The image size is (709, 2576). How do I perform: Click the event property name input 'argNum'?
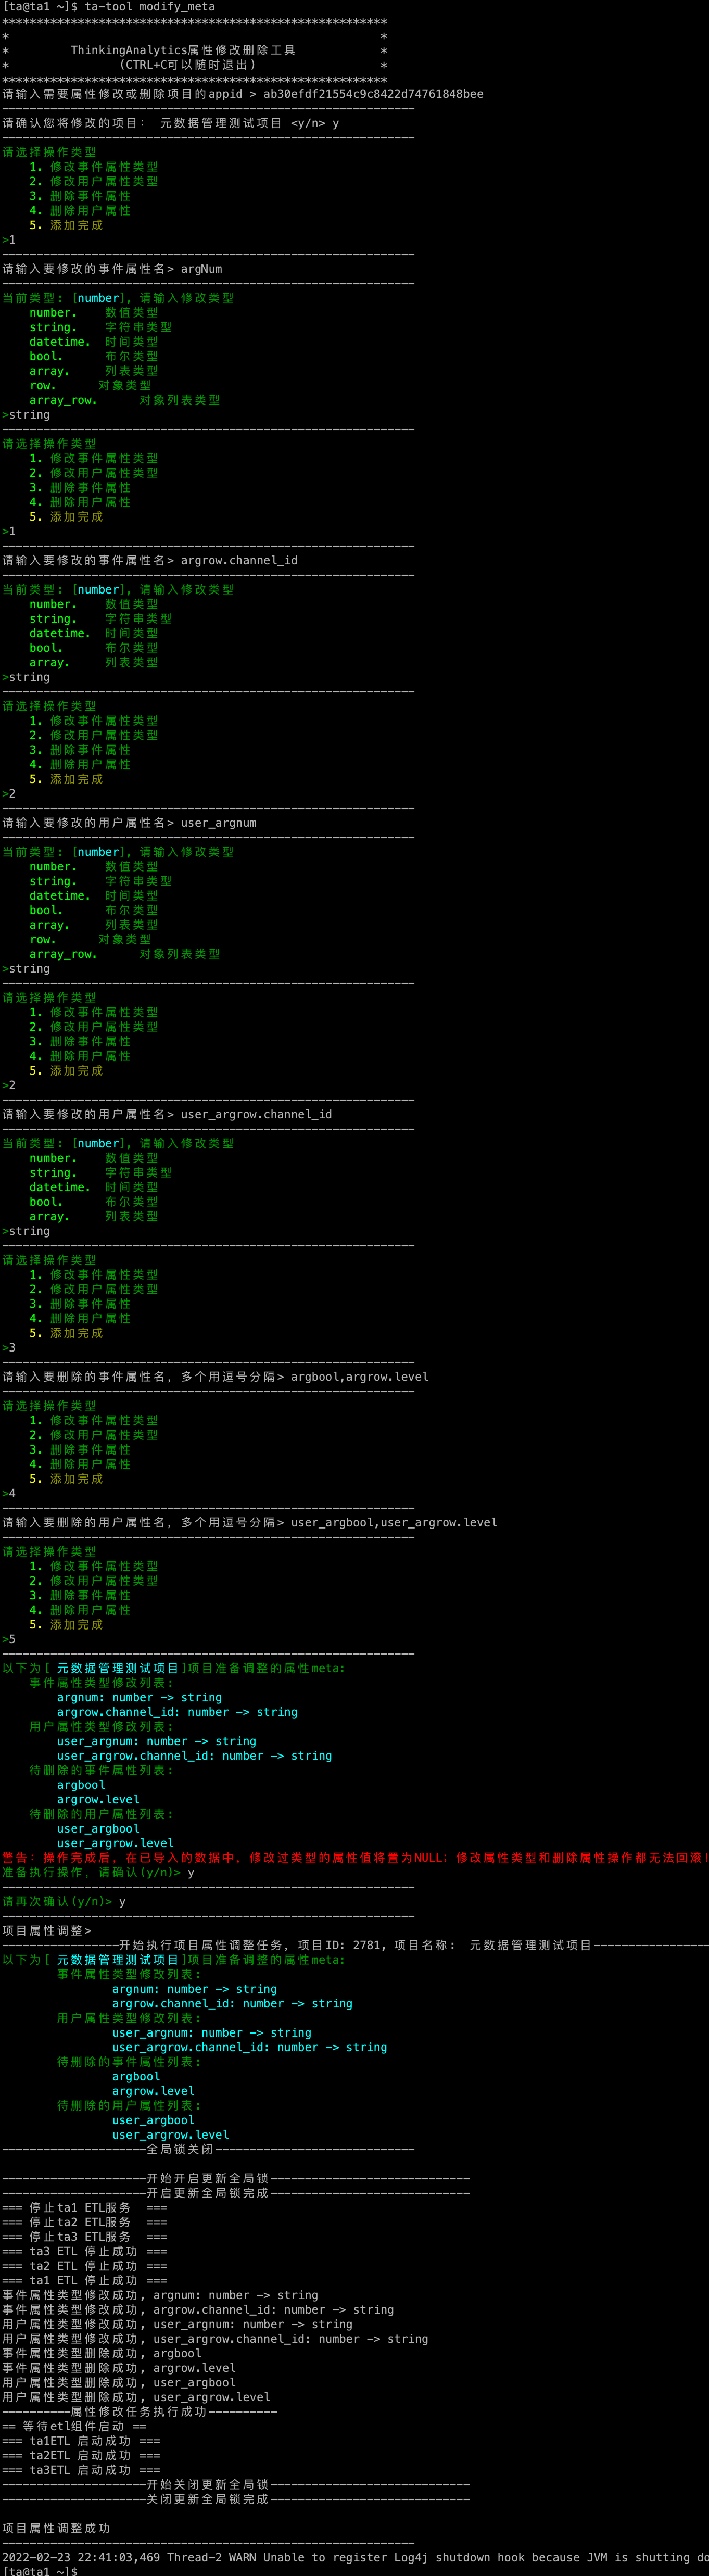click(x=202, y=269)
